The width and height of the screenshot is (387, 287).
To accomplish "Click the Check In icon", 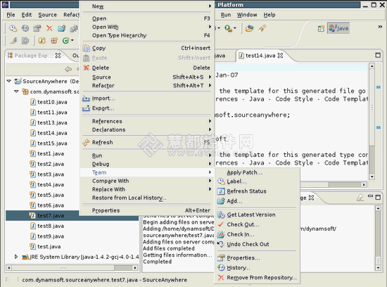I will tap(221, 234).
